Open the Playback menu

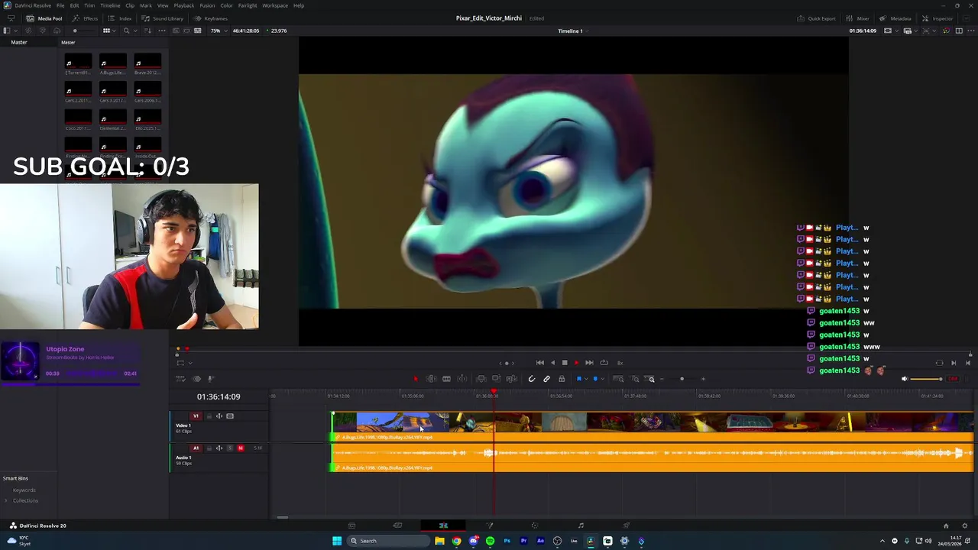click(184, 5)
